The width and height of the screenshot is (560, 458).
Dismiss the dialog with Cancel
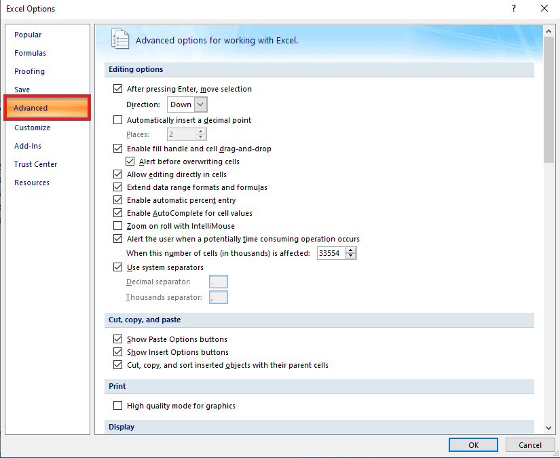click(x=530, y=444)
